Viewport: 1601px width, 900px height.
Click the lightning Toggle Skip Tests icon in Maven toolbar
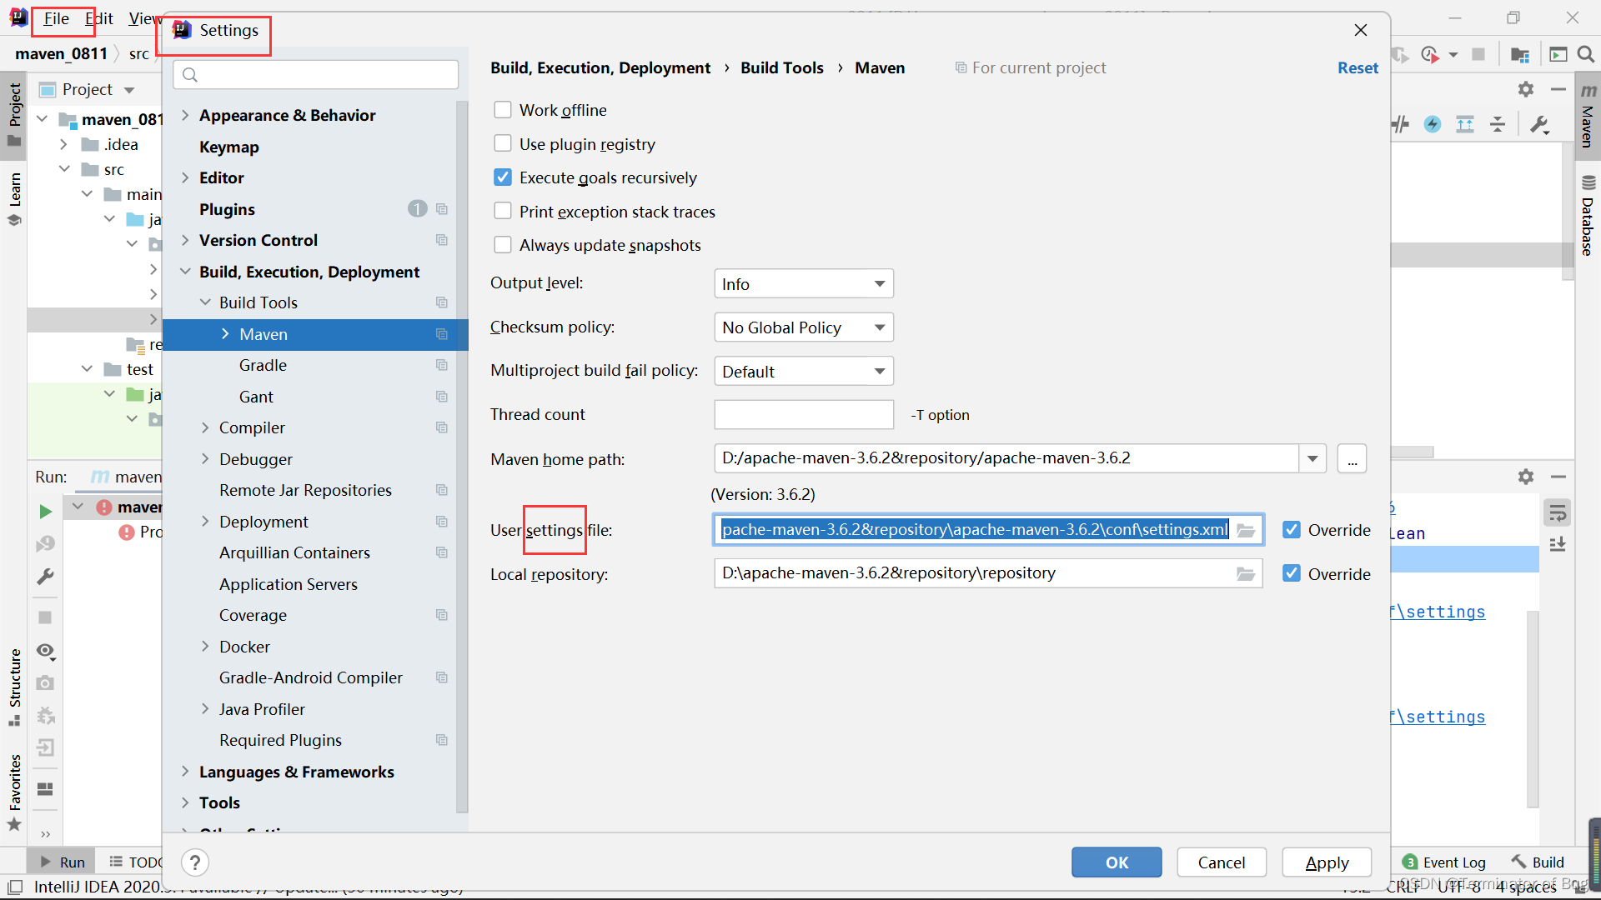1433,125
